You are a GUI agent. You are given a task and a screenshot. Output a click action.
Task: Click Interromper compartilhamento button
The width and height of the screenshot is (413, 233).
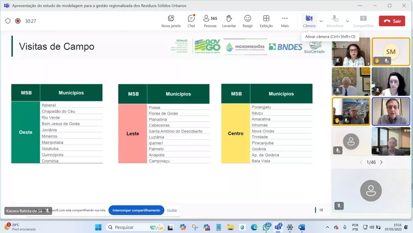coord(136,210)
